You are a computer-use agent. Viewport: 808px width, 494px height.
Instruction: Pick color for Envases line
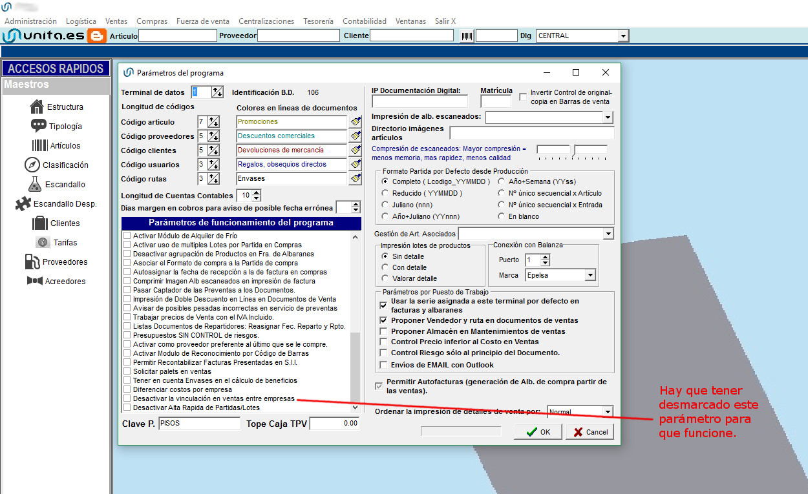pyautogui.click(x=355, y=178)
